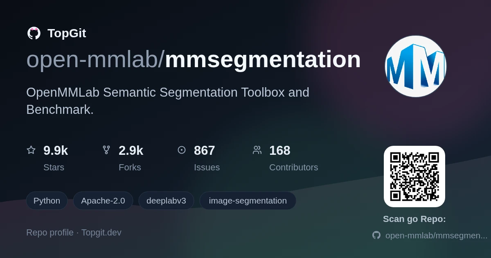491x258 pixels.
Task: Click the Scan go Repo: caption
Action: coord(414,219)
